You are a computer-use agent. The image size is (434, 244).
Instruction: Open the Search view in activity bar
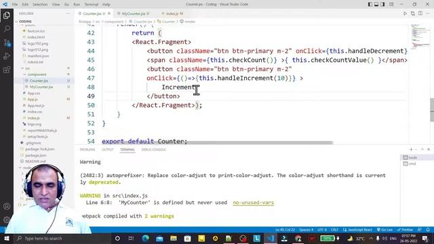click(7, 28)
